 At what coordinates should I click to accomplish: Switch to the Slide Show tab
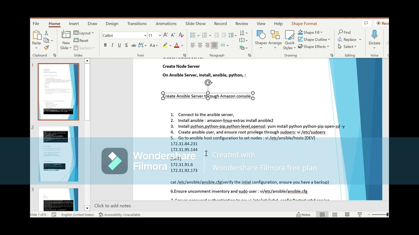tap(195, 23)
